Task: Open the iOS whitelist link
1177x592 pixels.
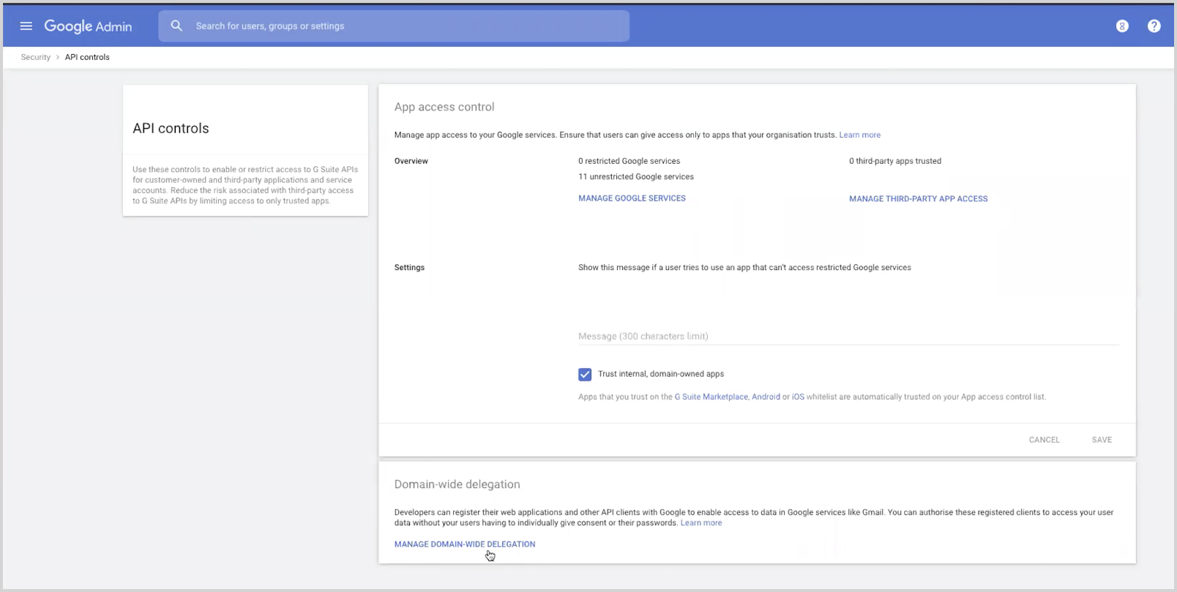Action: (798, 397)
